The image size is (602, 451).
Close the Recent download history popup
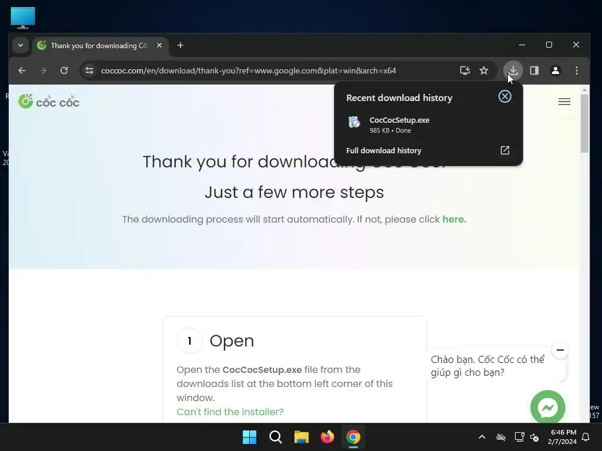(x=505, y=96)
